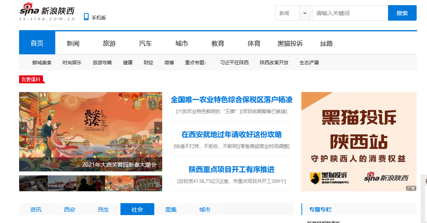Switch to the 社会 tab
The width and height of the screenshot is (427, 223).
tap(137, 209)
